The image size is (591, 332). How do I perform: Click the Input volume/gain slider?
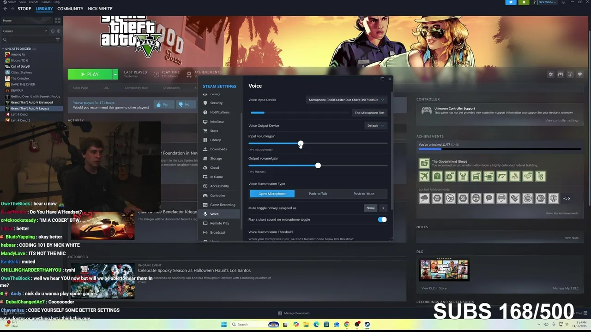point(318,143)
